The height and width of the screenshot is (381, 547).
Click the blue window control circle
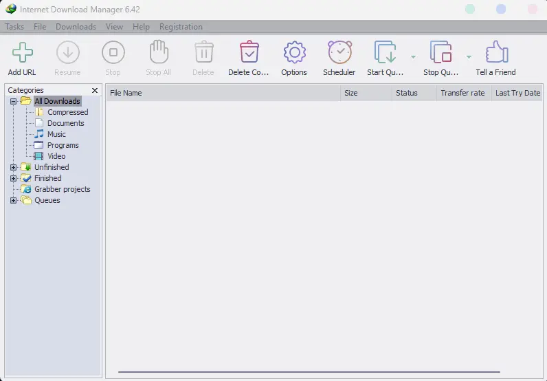[501, 9]
